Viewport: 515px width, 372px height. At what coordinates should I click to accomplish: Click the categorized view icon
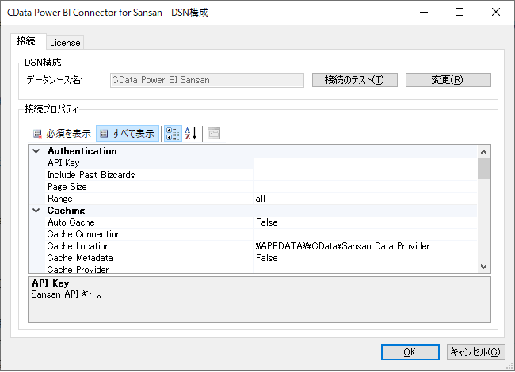(x=173, y=134)
